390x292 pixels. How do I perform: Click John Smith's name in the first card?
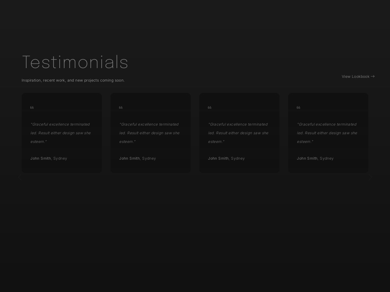point(41,158)
